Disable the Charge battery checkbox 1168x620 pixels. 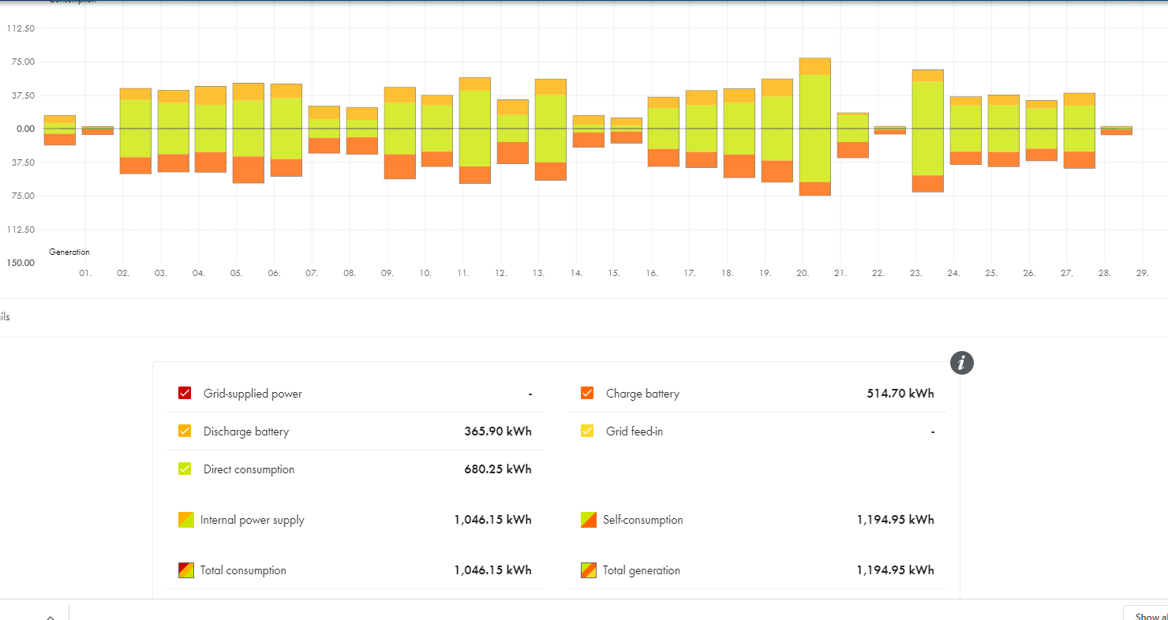[x=587, y=393]
